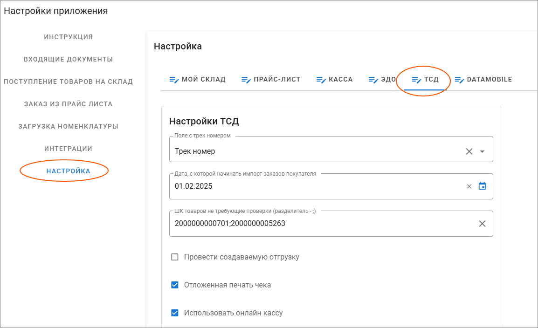Open the calendar date picker icon
The width and height of the screenshot is (538, 328).
click(483, 186)
